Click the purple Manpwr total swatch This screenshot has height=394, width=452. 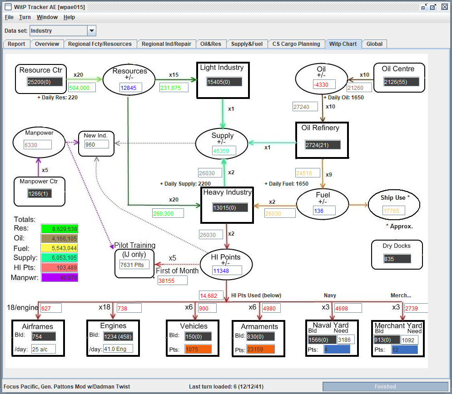coord(60,278)
